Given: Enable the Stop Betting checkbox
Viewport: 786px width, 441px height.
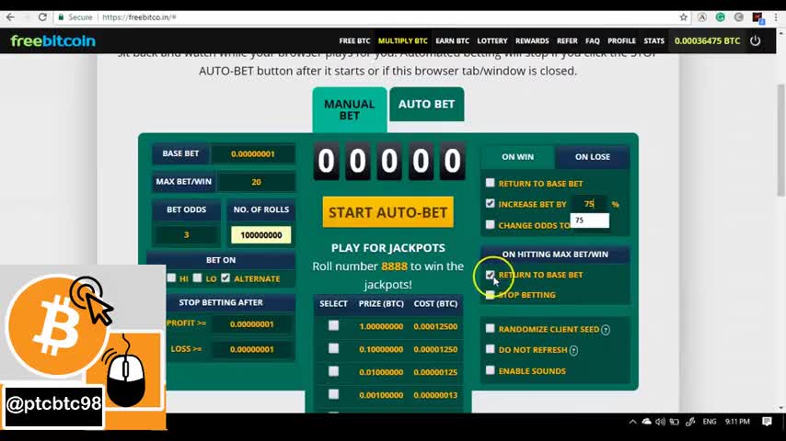Looking at the screenshot, I should pos(491,295).
